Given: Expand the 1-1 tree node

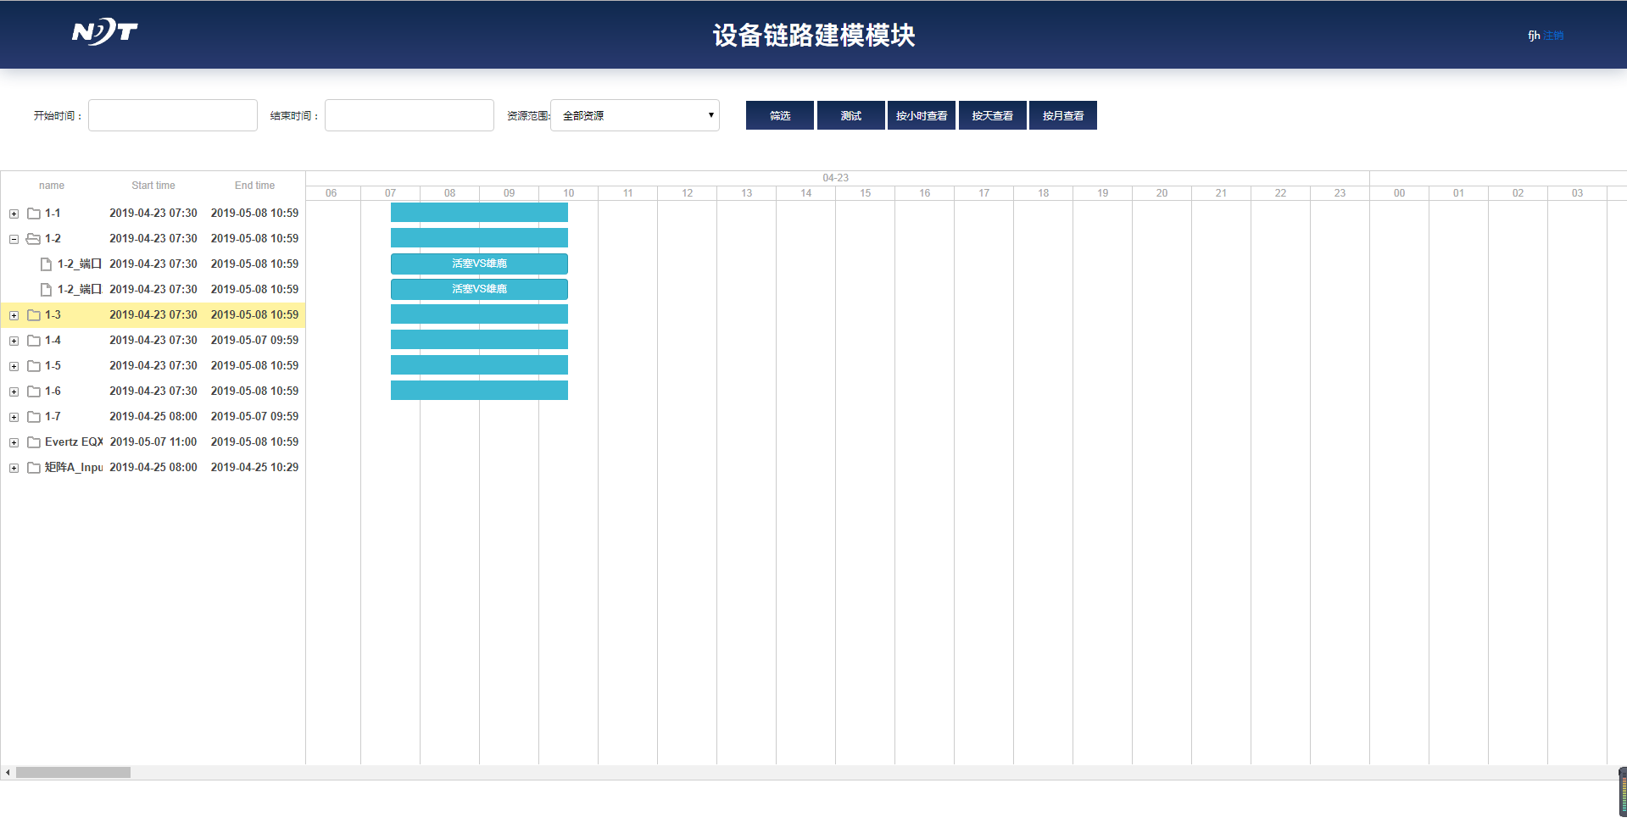Looking at the screenshot, I should [14, 214].
